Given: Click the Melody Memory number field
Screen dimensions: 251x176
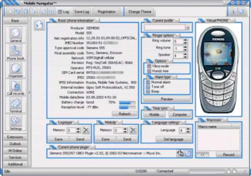Looking at the screenshot, I should click(118, 131).
